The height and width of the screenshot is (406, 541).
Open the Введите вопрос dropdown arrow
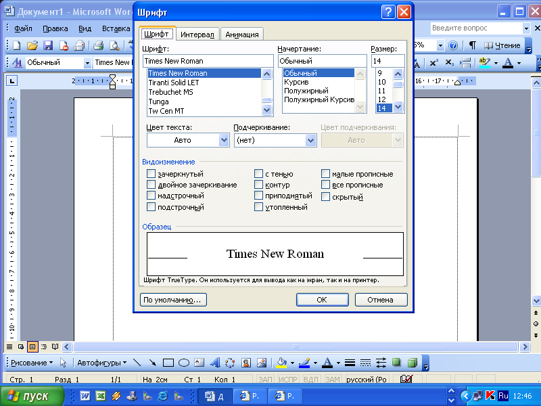click(526, 28)
